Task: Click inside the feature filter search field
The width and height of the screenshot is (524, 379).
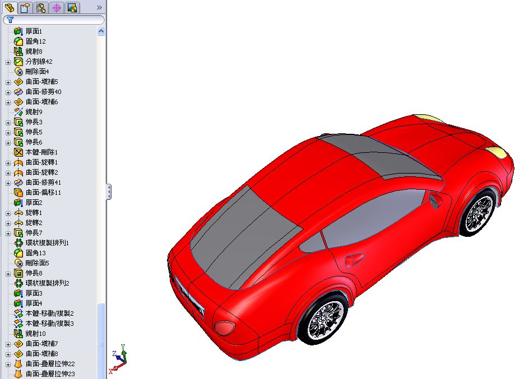Action: pos(56,20)
